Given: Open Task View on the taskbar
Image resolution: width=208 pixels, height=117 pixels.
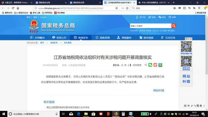Looking at the screenshot, I should [63, 114].
